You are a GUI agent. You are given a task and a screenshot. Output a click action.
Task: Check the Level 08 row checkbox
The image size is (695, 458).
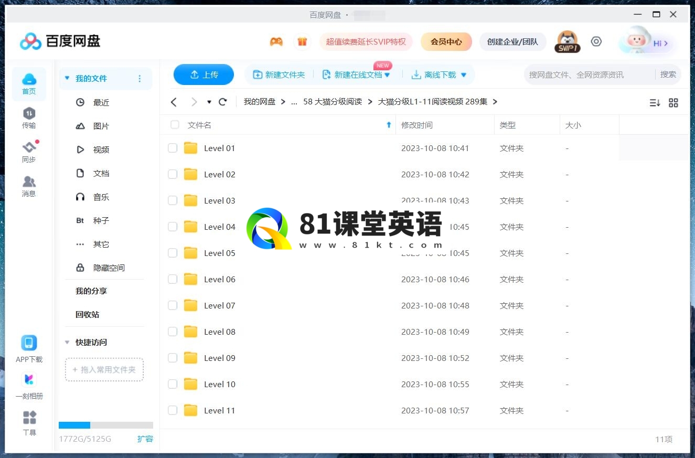173,332
